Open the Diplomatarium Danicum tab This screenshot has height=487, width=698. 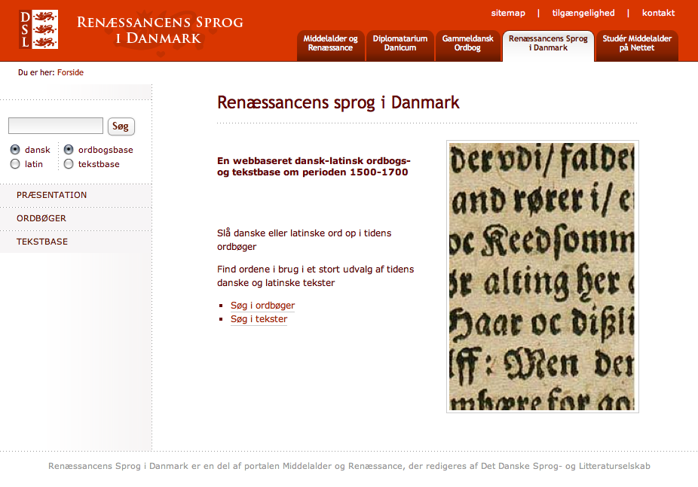point(400,44)
